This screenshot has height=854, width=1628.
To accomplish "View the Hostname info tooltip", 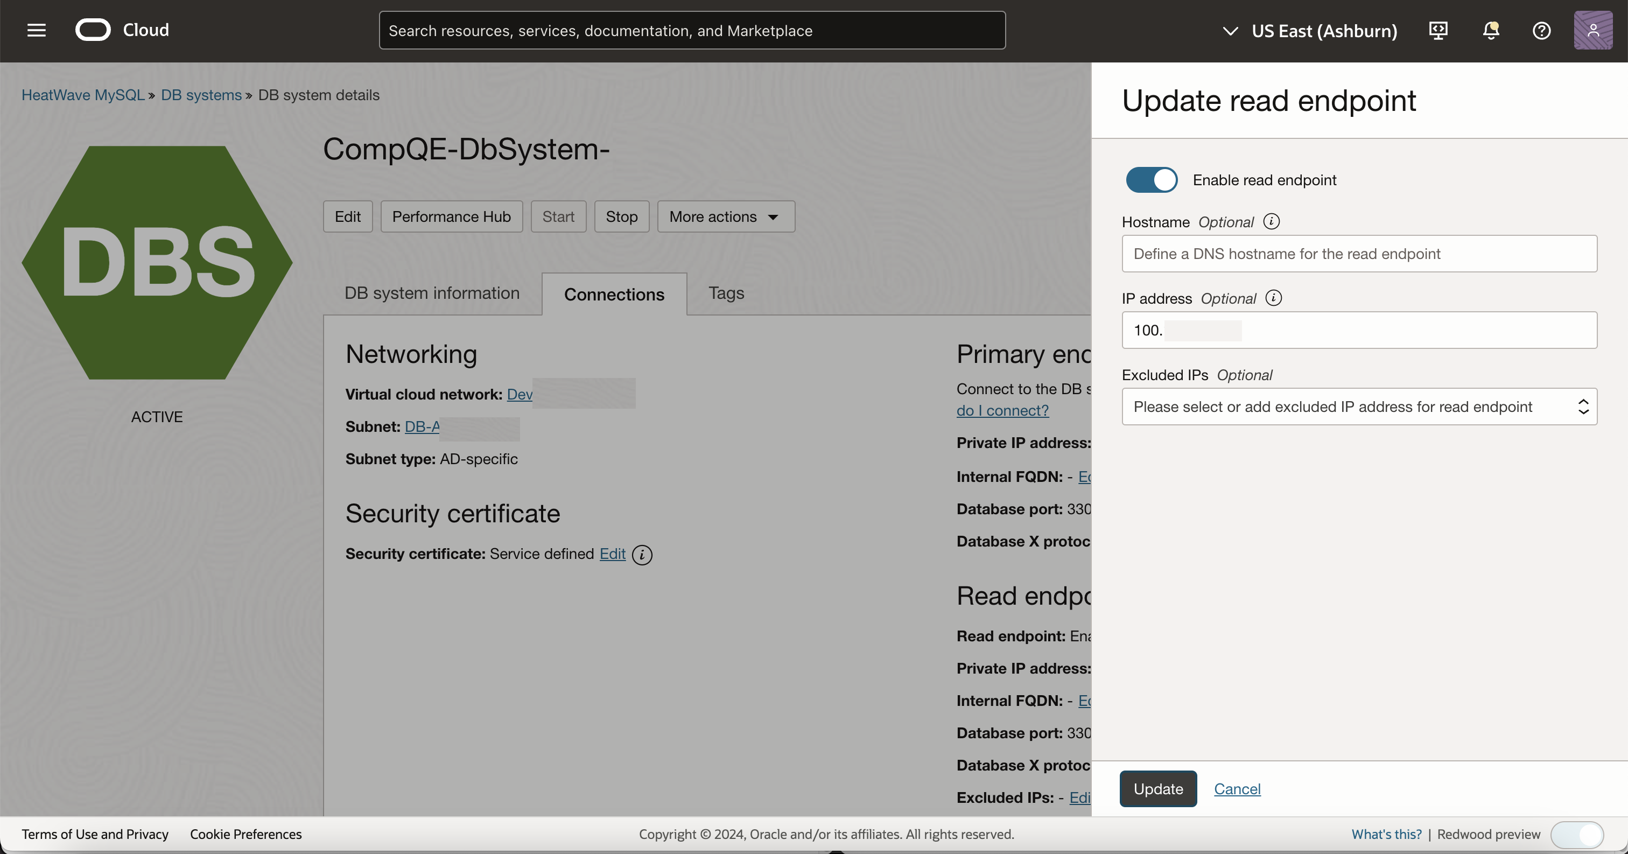I will point(1272,221).
